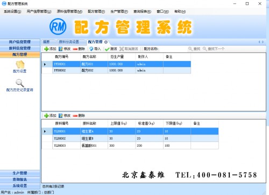
Task: Open the 用户信息管理(U) menu
Action: click(39, 12)
